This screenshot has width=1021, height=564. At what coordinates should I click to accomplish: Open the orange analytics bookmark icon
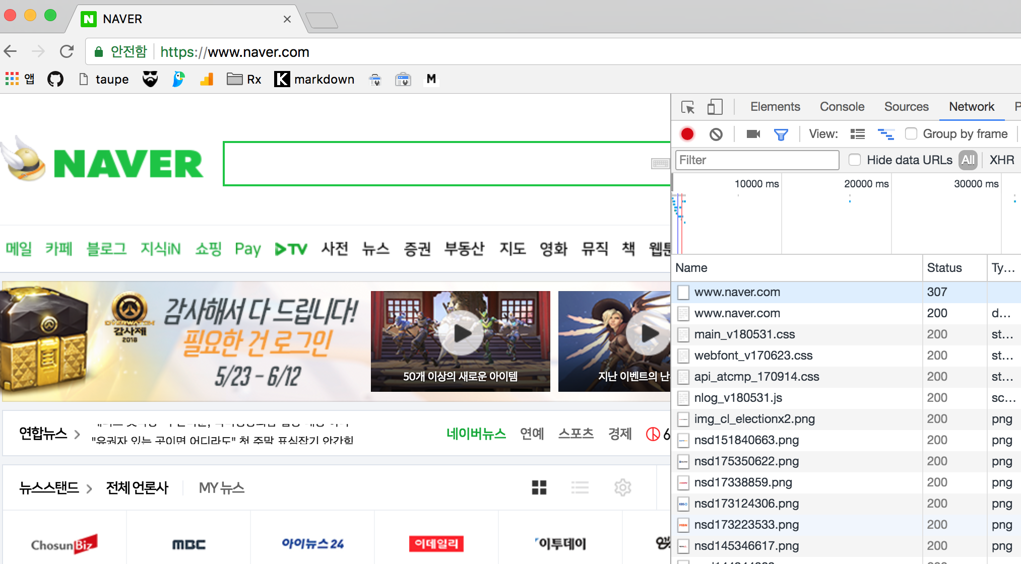pyautogui.click(x=207, y=79)
